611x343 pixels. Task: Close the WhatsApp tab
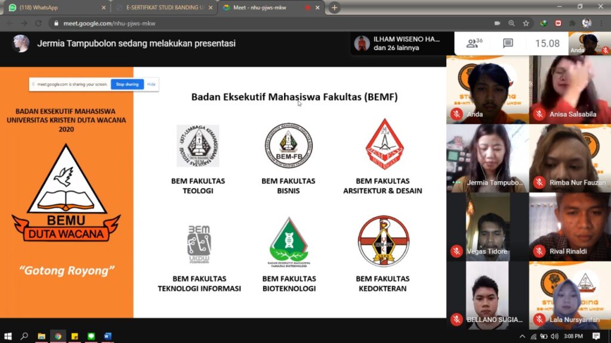click(104, 7)
